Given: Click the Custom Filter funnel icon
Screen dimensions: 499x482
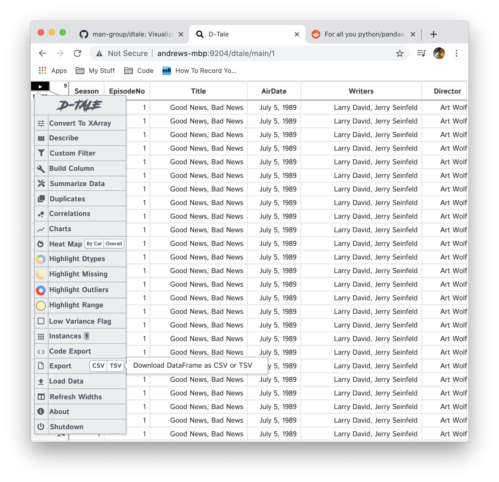Looking at the screenshot, I should [41, 153].
